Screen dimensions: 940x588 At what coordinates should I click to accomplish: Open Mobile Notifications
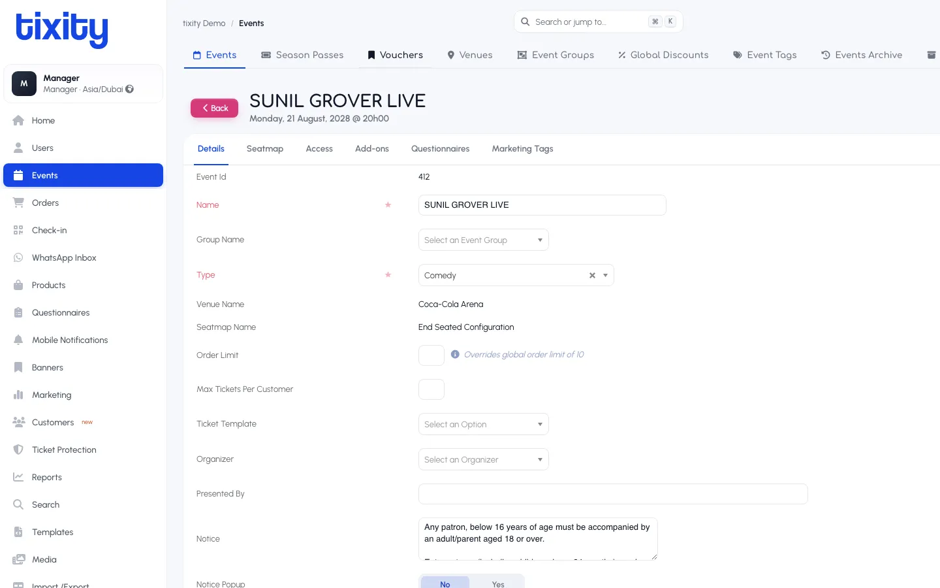tap(83, 340)
